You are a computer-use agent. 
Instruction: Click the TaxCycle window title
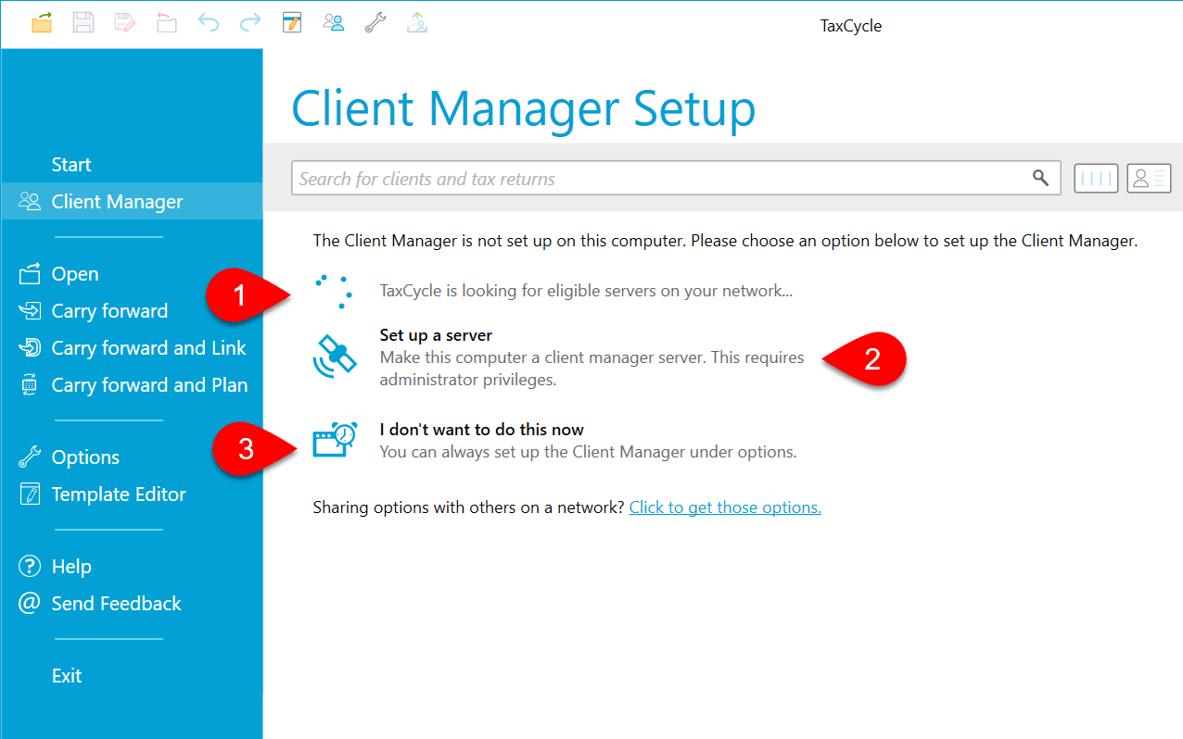pos(851,26)
